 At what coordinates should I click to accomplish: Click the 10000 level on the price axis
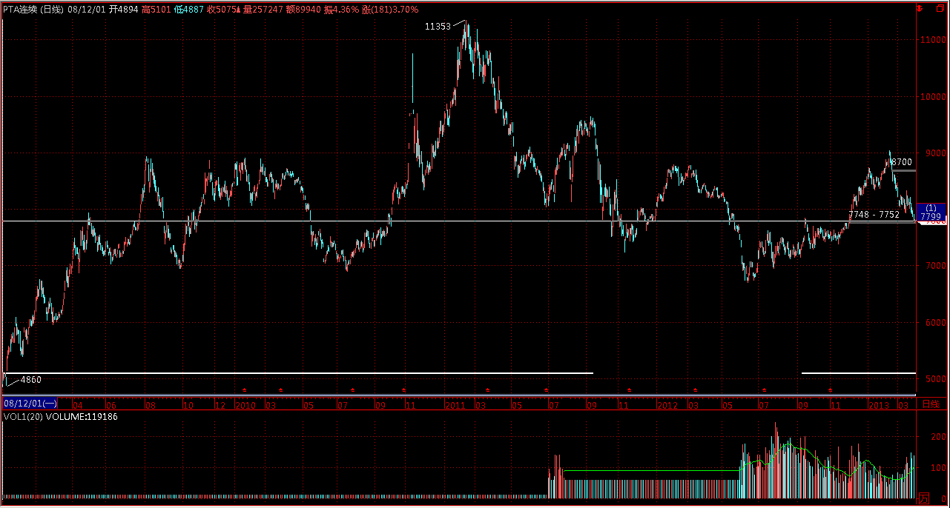coord(933,96)
